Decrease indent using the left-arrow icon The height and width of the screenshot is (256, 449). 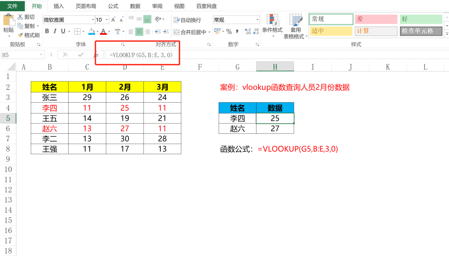coord(158,32)
